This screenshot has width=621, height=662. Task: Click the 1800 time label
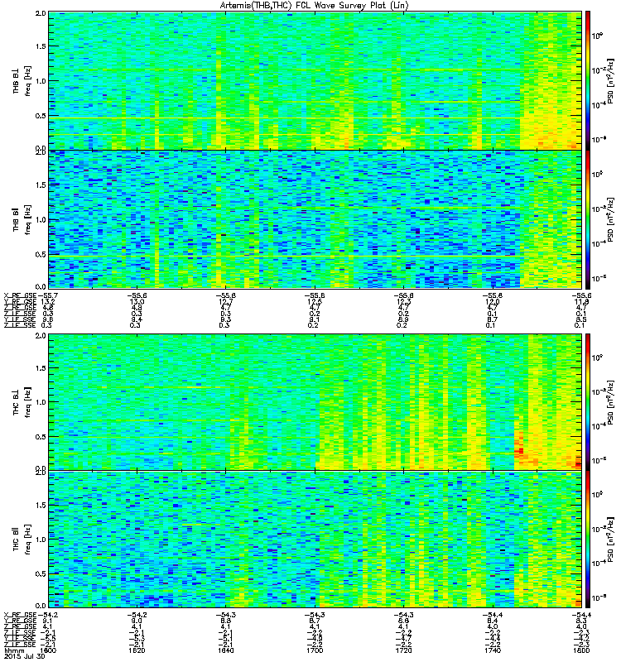click(x=581, y=650)
